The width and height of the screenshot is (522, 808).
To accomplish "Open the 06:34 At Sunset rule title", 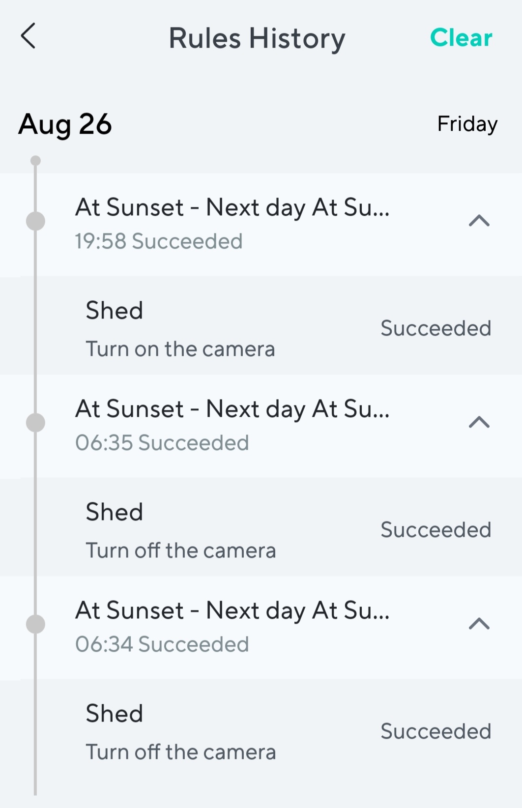I will pos(232,610).
